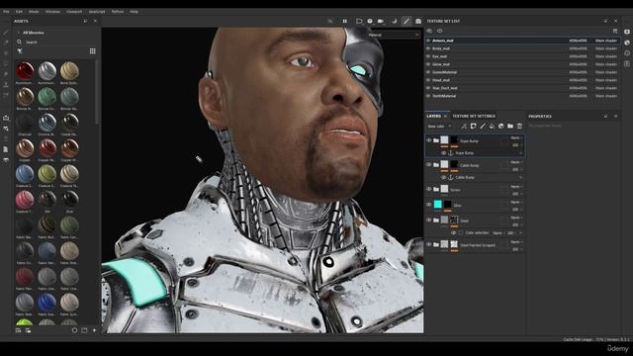
Task: Click the filter icon in Assets panel
Action: click(20, 51)
